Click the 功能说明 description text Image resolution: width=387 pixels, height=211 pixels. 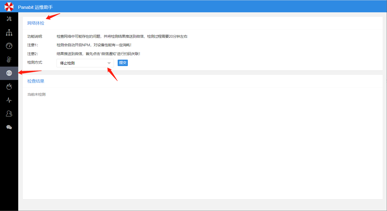click(122, 36)
